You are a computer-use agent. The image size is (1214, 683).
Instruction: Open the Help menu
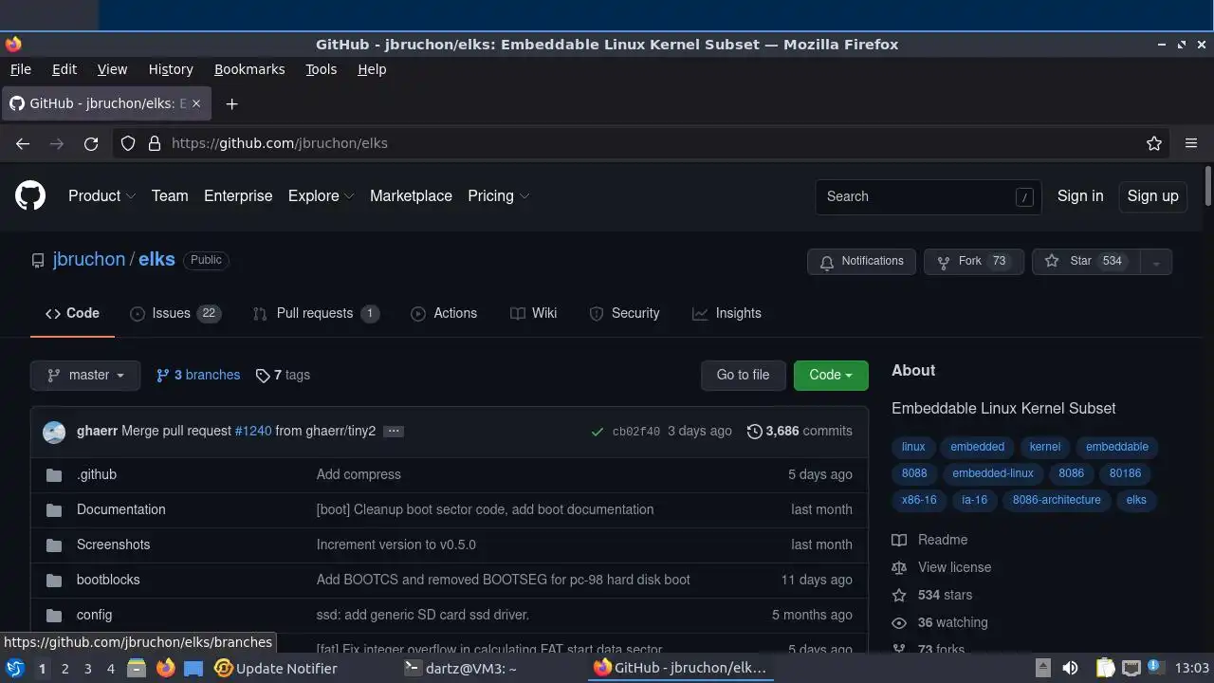click(372, 69)
